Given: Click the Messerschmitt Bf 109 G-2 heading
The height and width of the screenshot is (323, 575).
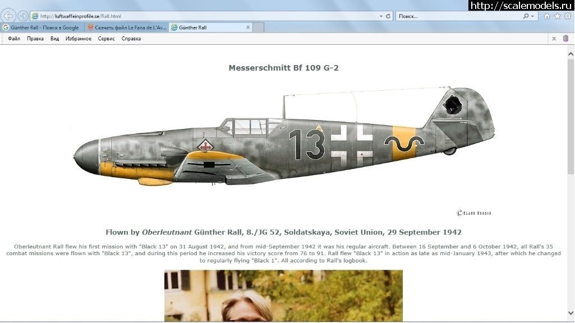Looking at the screenshot, I should (283, 68).
